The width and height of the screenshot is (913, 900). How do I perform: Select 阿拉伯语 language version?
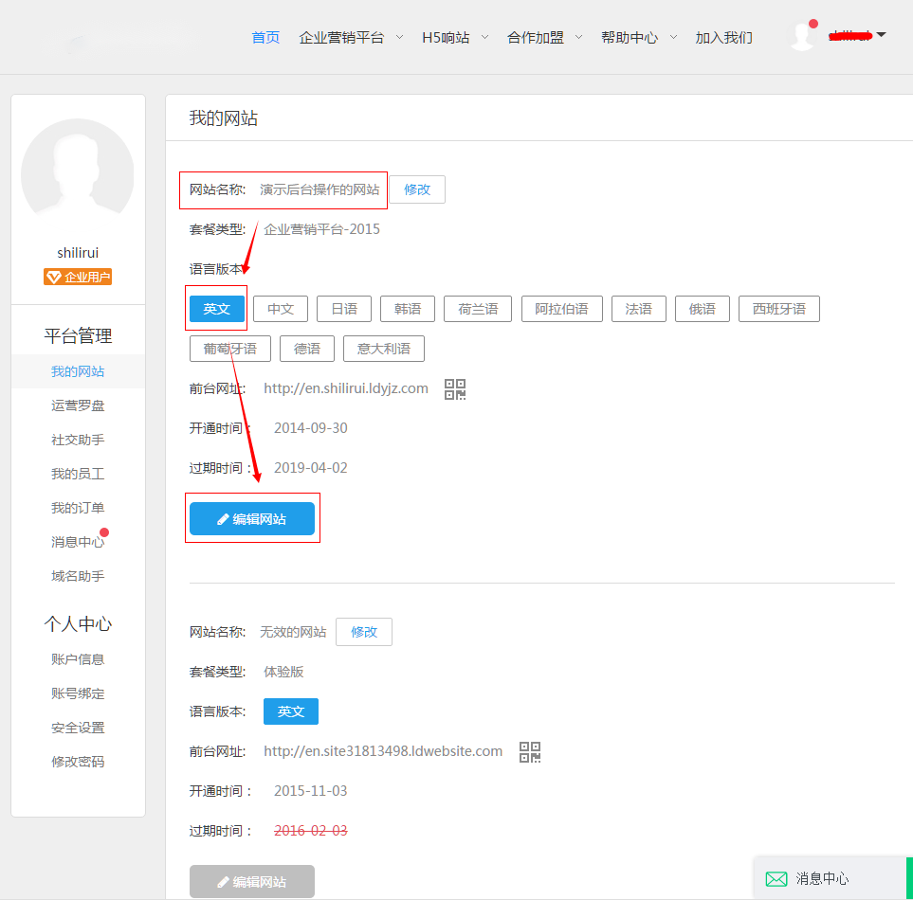[561, 309]
